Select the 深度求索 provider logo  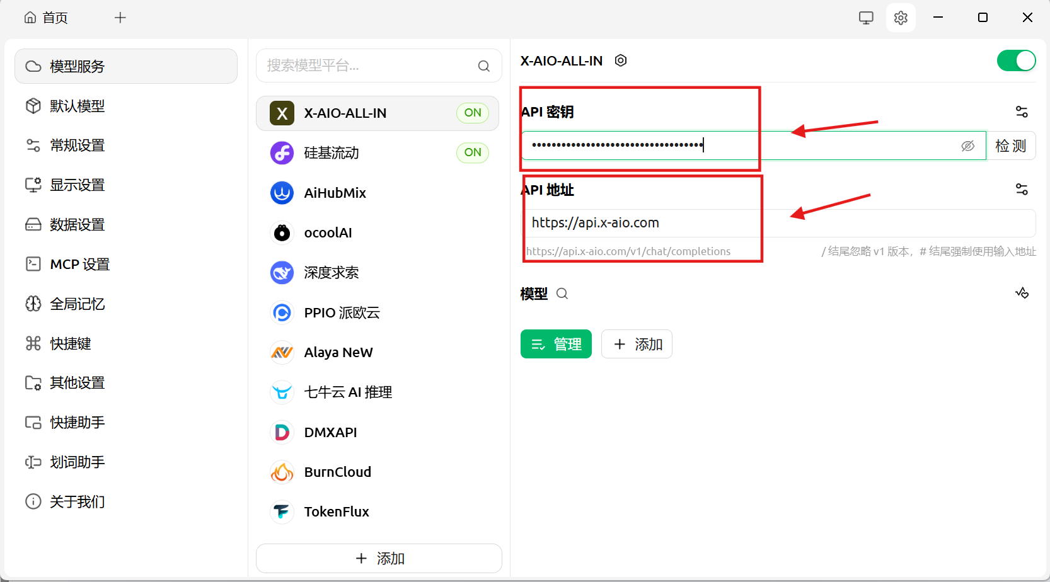282,273
